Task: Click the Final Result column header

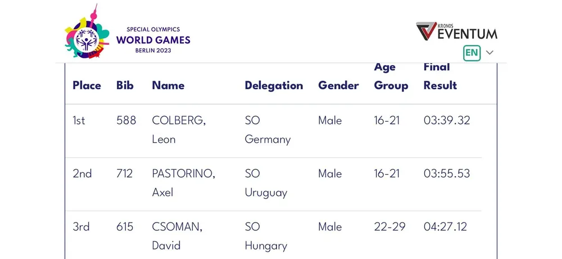Action: (440, 76)
